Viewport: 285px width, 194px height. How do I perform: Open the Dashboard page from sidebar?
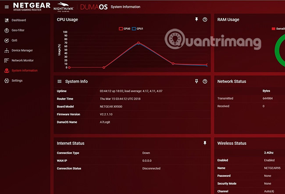[x=18, y=20]
